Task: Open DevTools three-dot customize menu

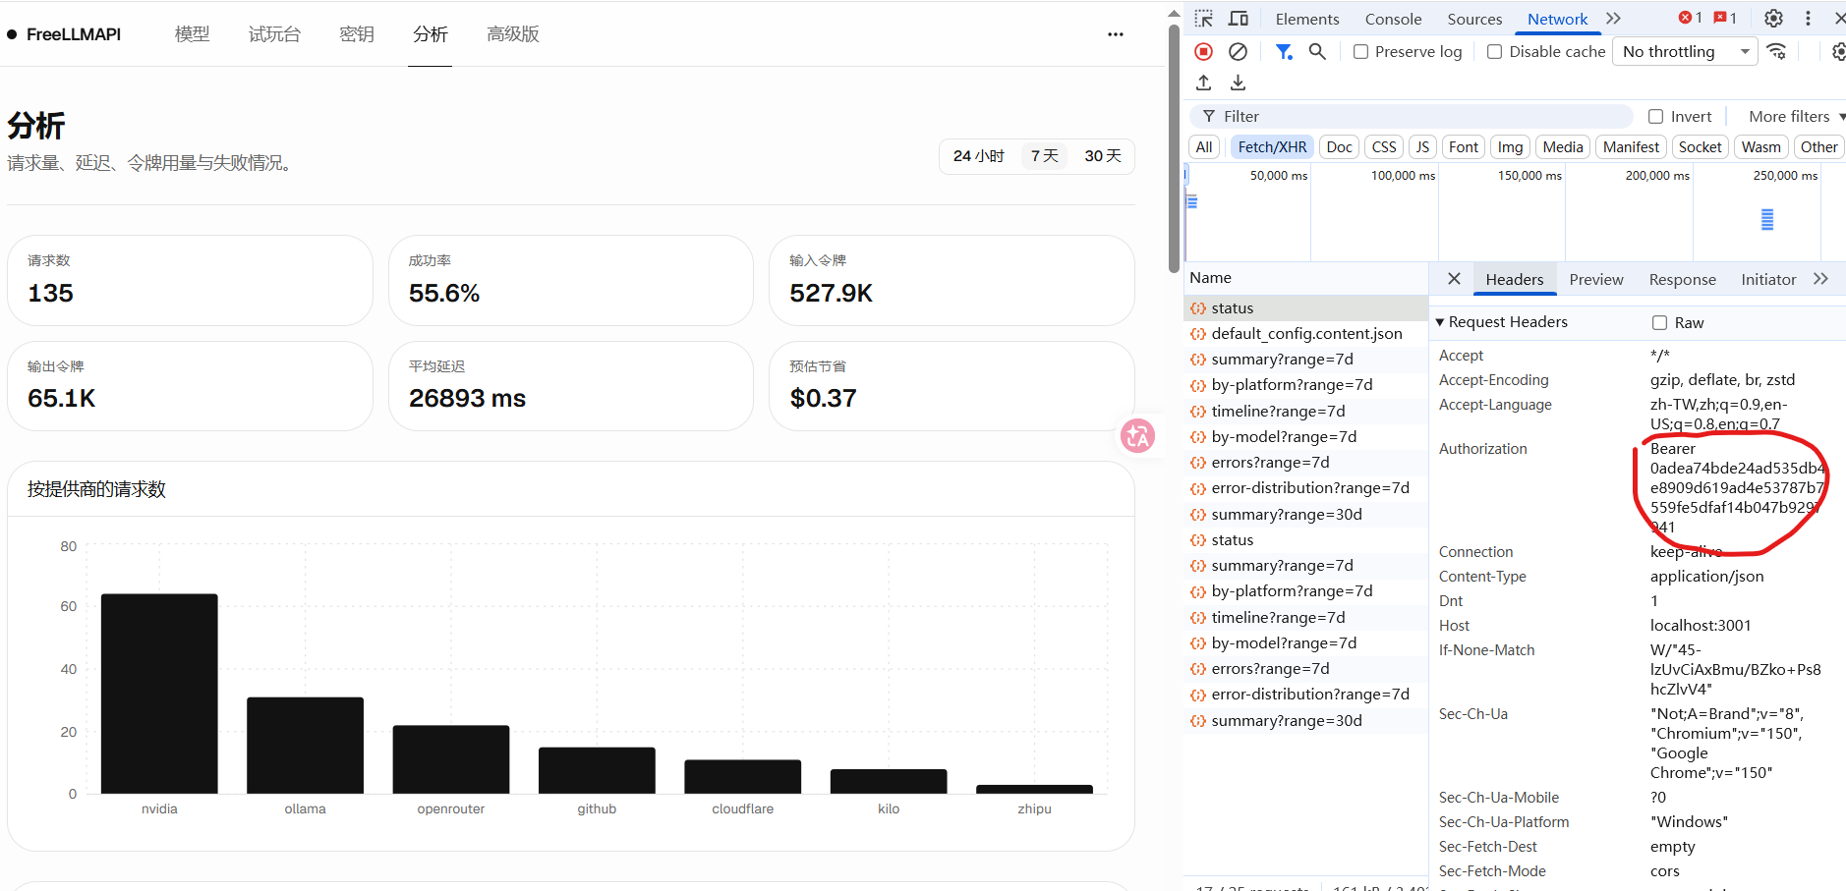Action: tap(1808, 19)
